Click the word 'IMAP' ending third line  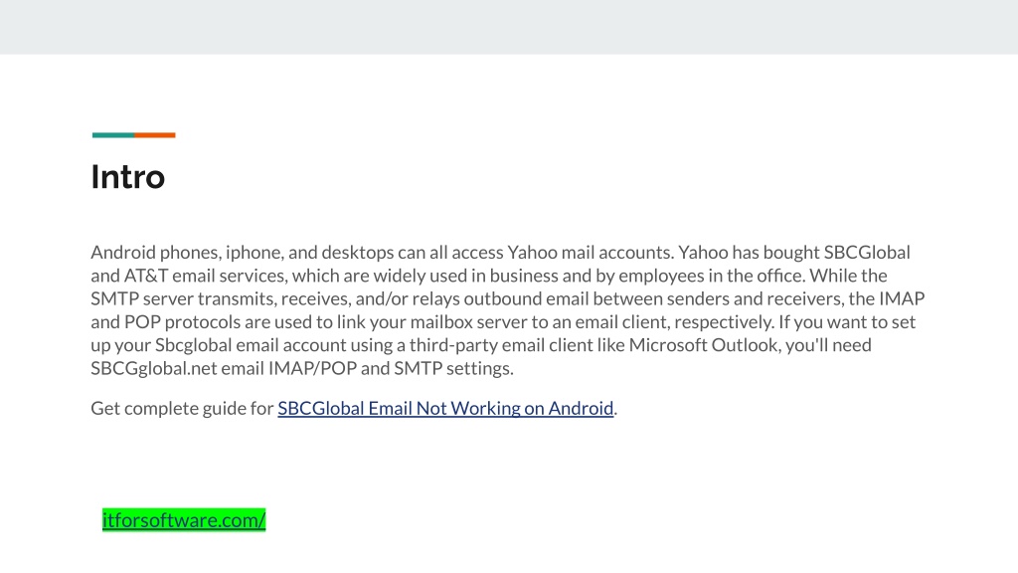902,298
